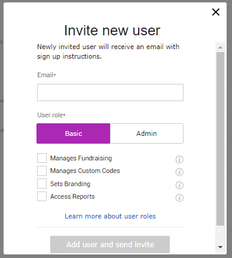
Task: Click the Access Reports label
Action: 72,196
